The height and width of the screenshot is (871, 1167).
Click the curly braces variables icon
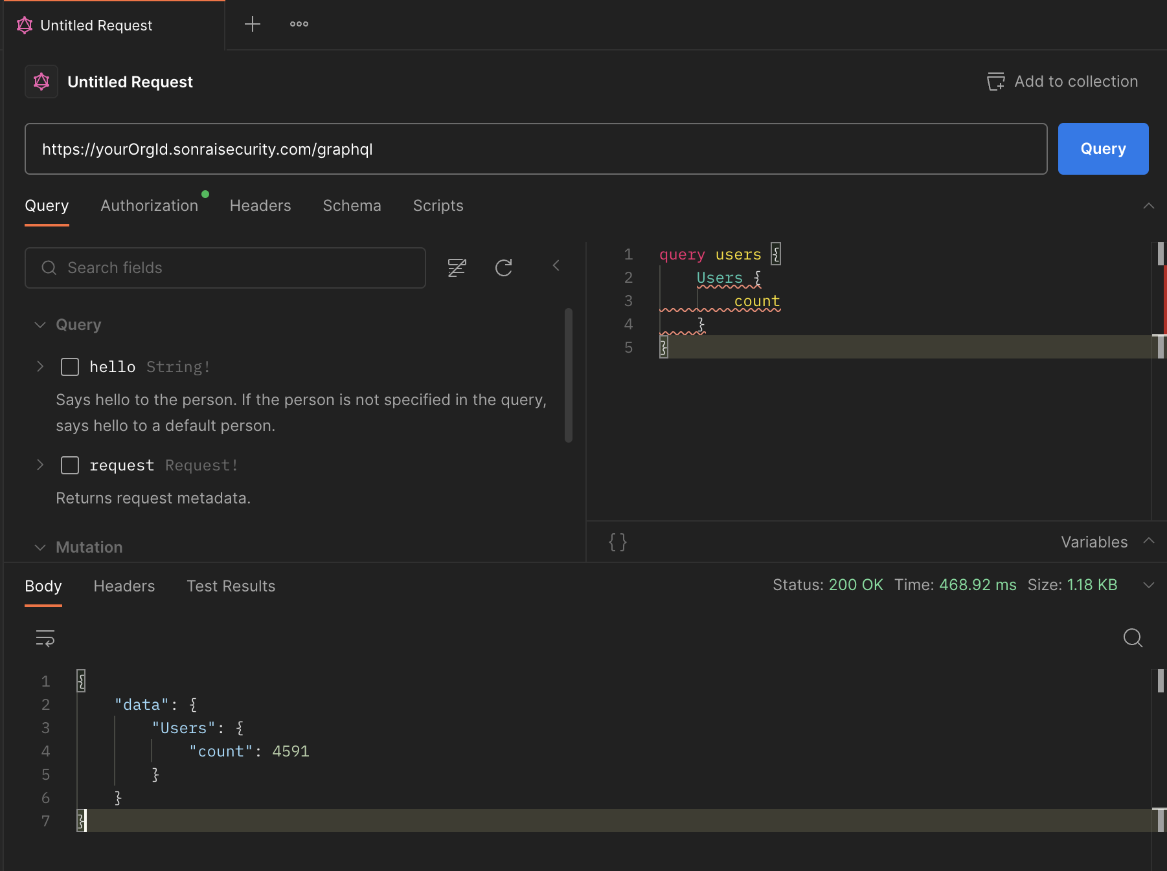point(618,542)
